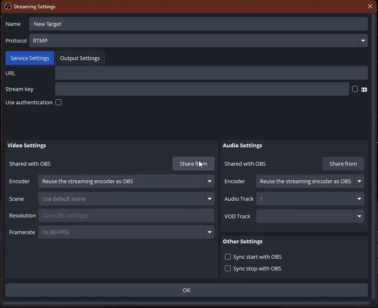Switch to the Output Settings tab
Viewport: 378px width, 308px height.
[80, 58]
